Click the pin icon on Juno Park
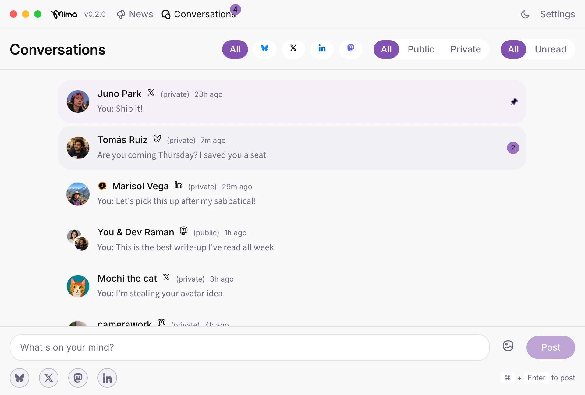 pos(514,101)
